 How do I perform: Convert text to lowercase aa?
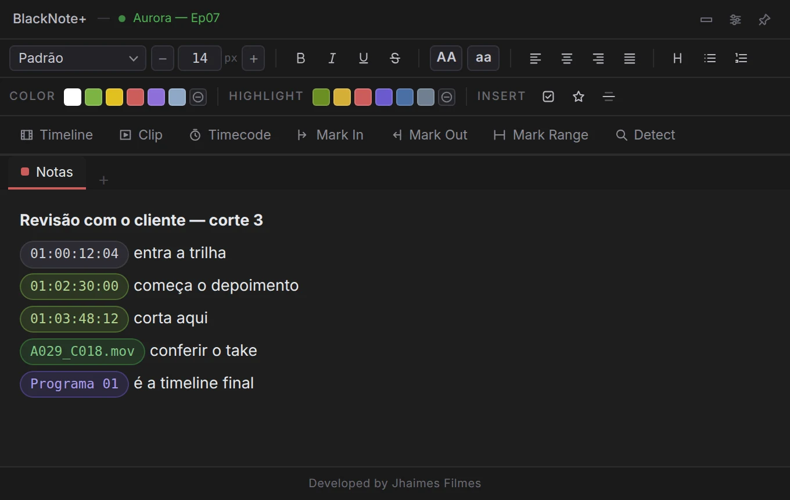point(483,58)
